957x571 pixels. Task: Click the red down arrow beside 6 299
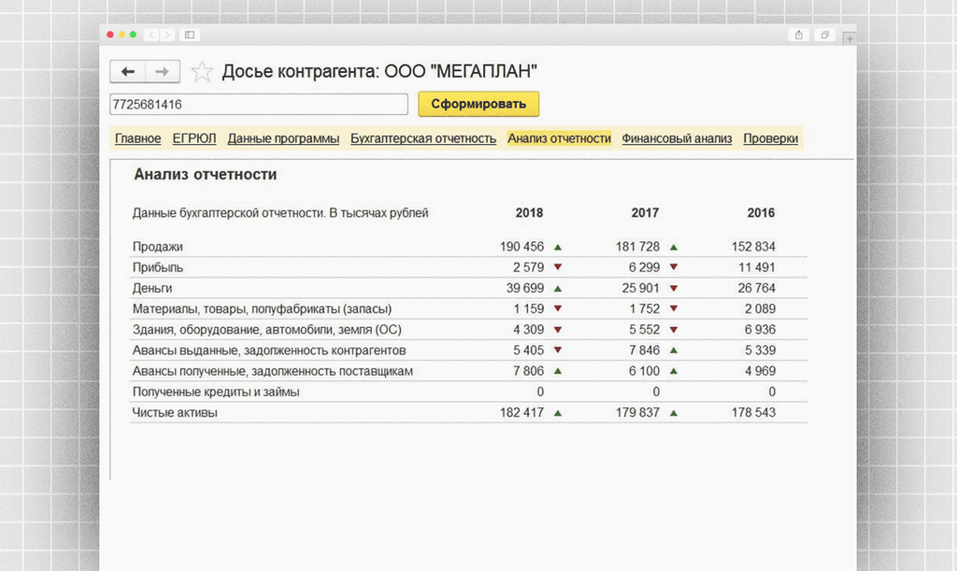[x=674, y=267]
